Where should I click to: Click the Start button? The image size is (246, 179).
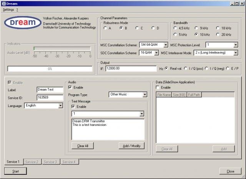(15, 171)
